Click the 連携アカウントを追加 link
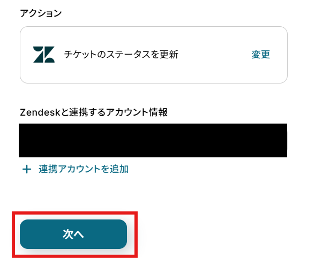The width and height of the screenshot is (323, 258). [x=84, y=169]
